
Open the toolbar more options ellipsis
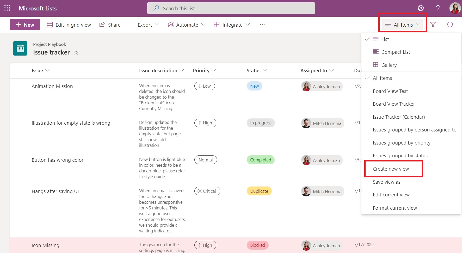coord(263,25)
